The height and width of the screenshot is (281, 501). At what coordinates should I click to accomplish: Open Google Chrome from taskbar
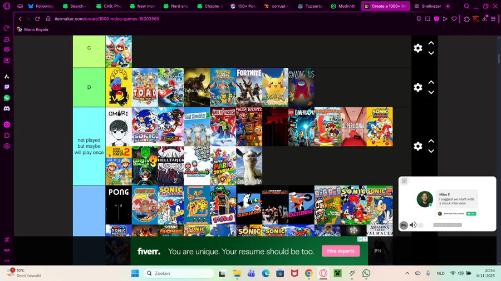coord(308,273)
